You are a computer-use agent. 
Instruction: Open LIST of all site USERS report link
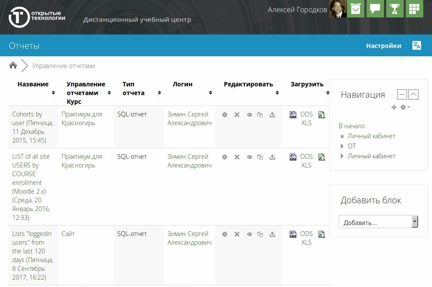31,187
